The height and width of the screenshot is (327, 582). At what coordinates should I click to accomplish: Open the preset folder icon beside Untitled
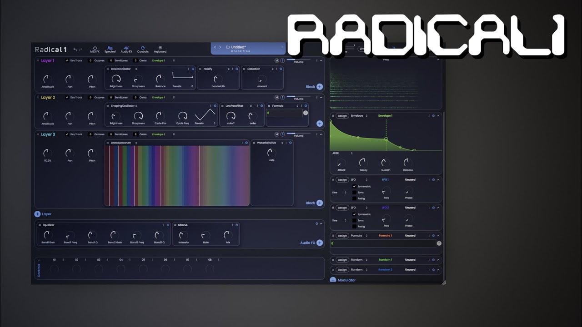228,47
